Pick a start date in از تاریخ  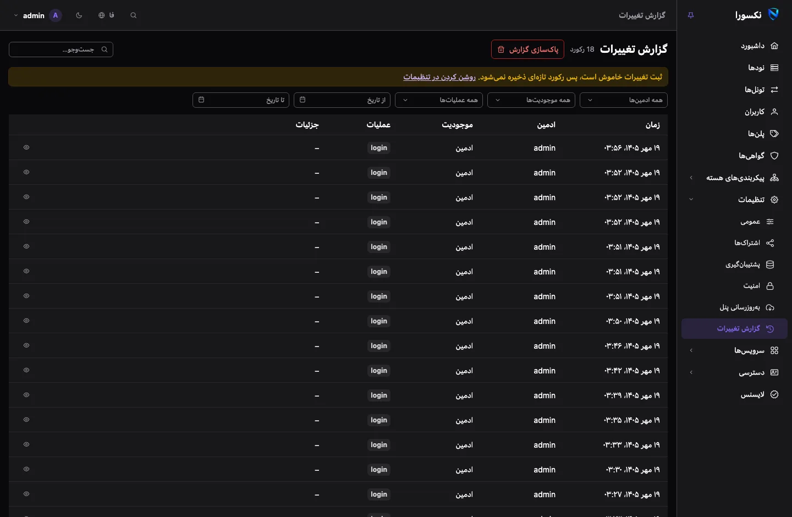coord(342,100)
